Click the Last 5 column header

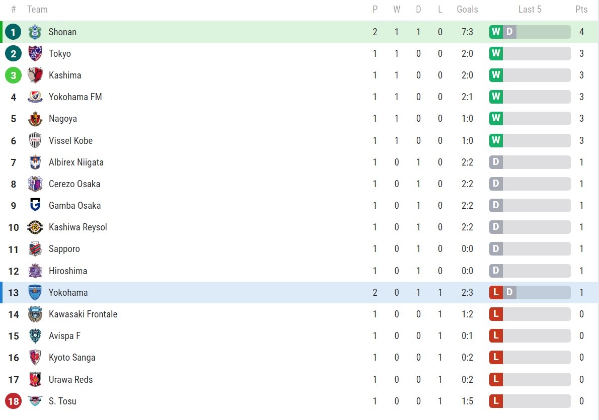click(530, 10)
